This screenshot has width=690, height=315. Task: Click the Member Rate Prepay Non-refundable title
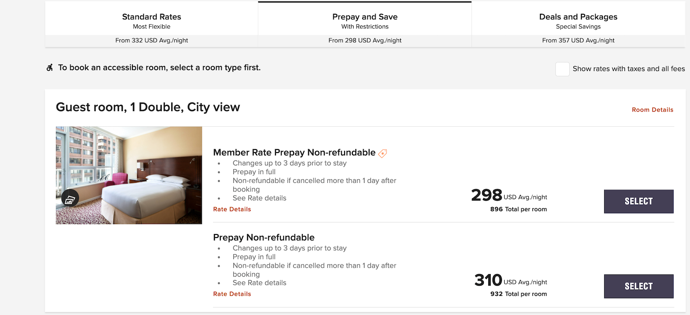point(294,153)
